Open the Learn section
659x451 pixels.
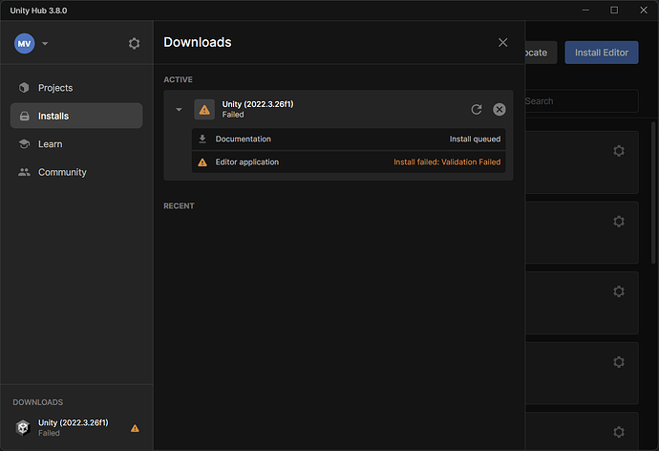pos(50,144)
